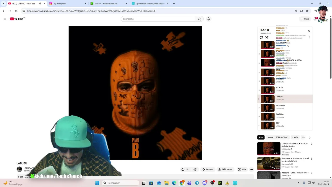332x187 pixels.
Task: Mute the LABUBU YouTube tab audio
Action: tap(40, 4)
